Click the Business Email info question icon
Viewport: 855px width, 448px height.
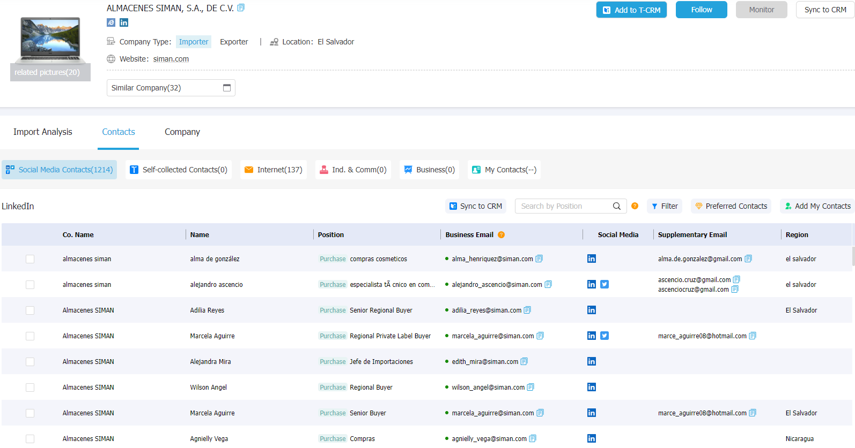coord(502,234)
